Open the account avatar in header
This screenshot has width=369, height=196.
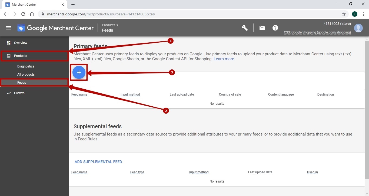tap(358, 28)
